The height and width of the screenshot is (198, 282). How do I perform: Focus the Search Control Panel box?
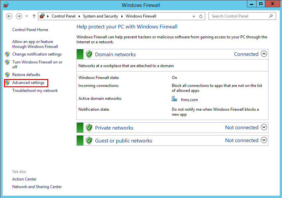click(239, 16)
